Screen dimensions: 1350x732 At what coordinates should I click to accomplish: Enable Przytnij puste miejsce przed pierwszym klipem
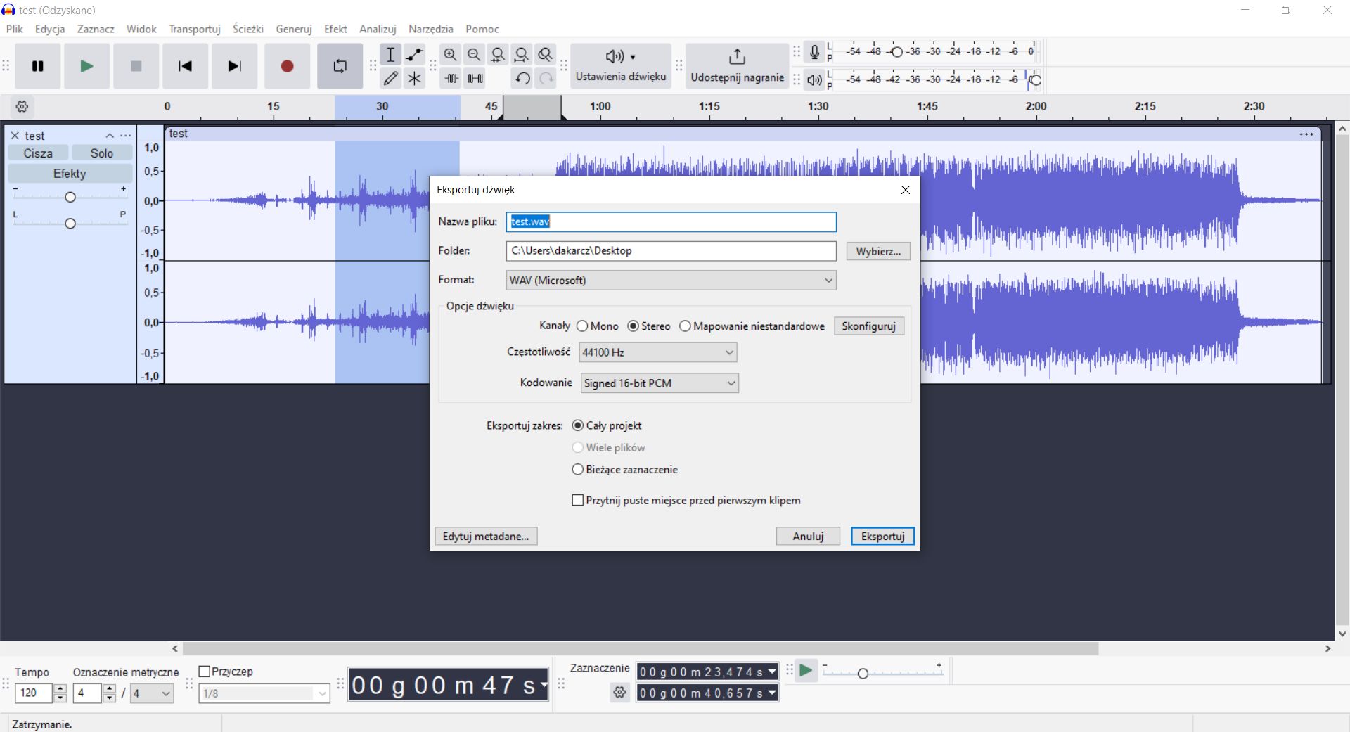[x=577, y=500]
